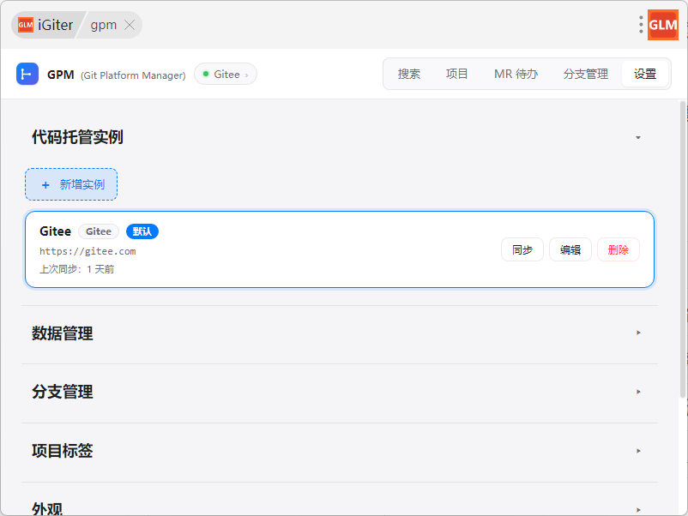Click the iGiter app label

pyautogui.click(x=55, y=25)
